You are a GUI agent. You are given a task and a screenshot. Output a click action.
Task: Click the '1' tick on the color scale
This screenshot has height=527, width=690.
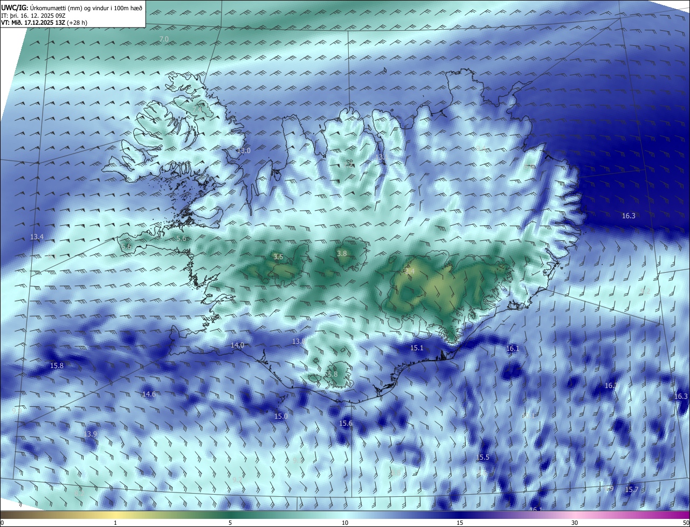coord(115,523)
